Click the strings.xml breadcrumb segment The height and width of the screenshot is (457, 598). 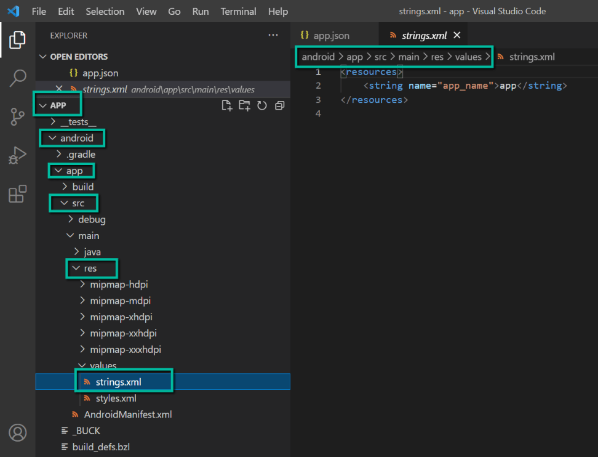click(532, 57)
